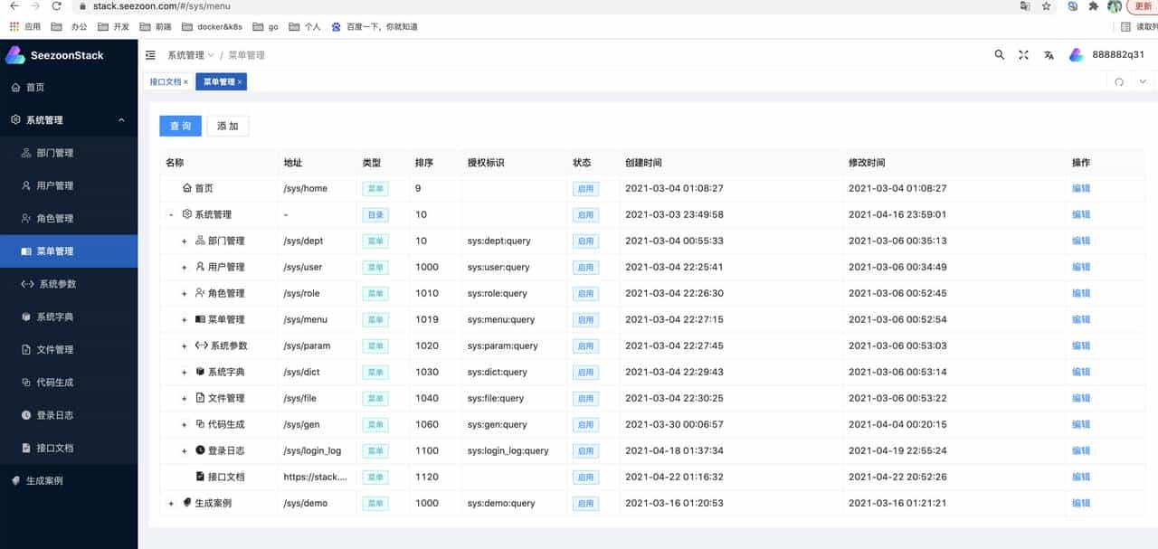Screen dimensions: 1158x549
Task: Switch to the 接口文档 tab
Action: [x=166, y=82]
